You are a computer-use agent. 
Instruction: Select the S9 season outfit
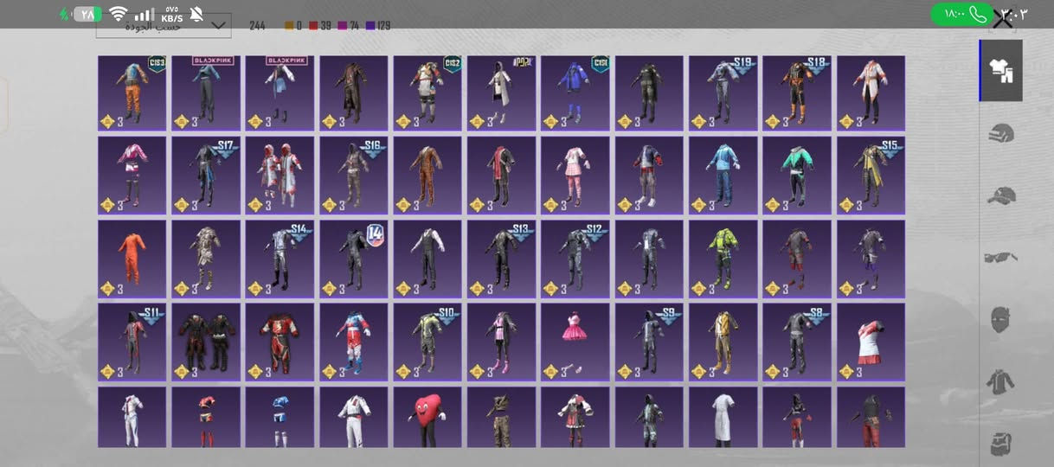pos(649,342)
